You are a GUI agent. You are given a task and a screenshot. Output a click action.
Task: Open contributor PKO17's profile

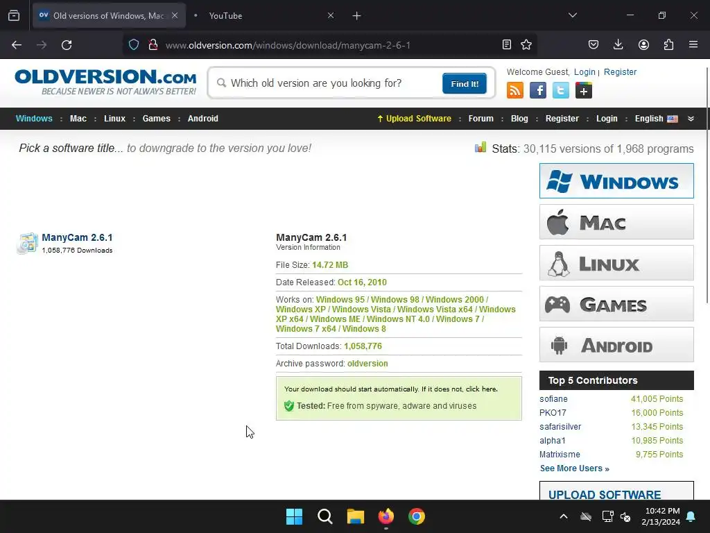[x=553, y=413]
